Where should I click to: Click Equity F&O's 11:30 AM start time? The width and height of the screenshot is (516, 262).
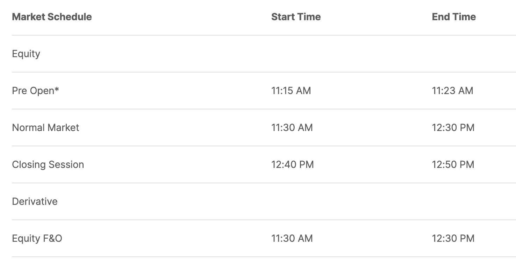(292, 238)
